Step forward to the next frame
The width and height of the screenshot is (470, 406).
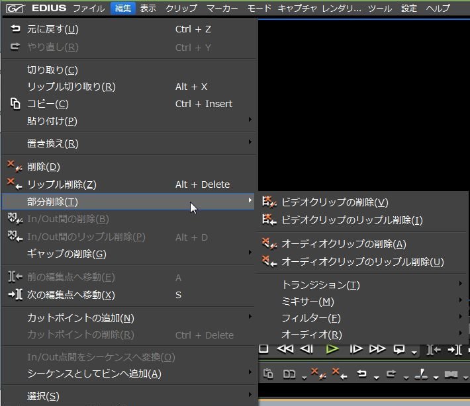pyautogui.click(x=356, y=349)
